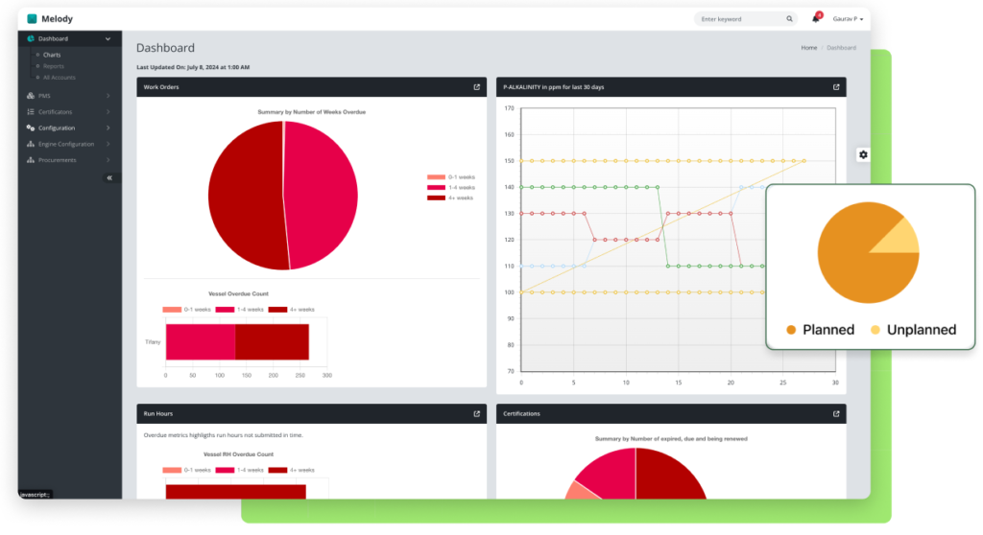Screen dimensions: 983x535
Task: Click Unplanned legend dot in overlay card
Action: 875,330
